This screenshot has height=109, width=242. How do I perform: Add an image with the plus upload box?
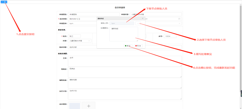pos(89,106)
